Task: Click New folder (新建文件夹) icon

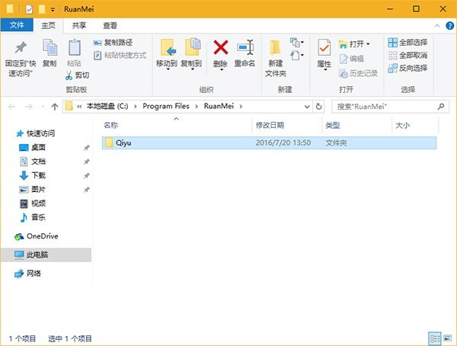Action: 275,48
